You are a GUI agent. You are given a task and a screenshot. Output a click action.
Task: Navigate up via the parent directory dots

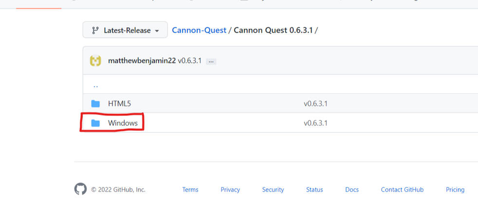click(95, 85)
